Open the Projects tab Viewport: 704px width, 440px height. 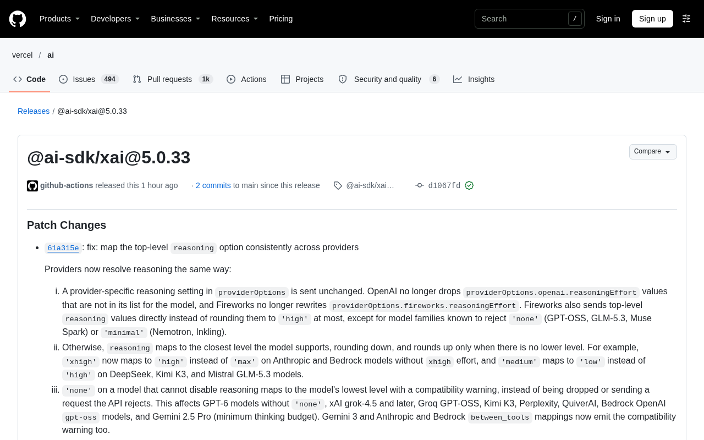(302, 79)
